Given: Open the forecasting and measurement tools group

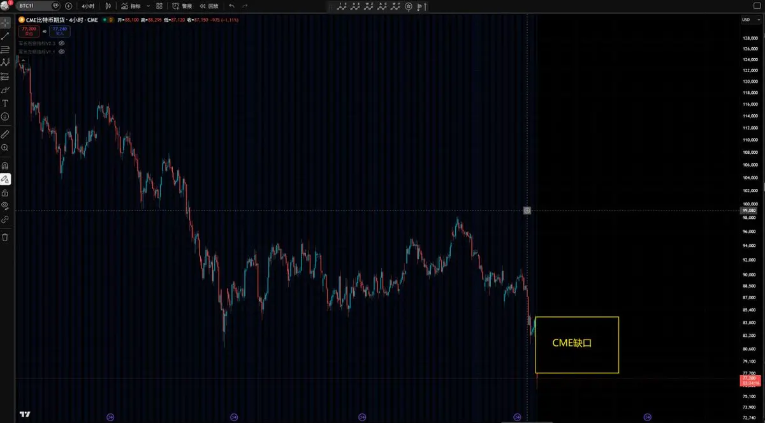Looking at the screenshot, I should pos(5,76).
